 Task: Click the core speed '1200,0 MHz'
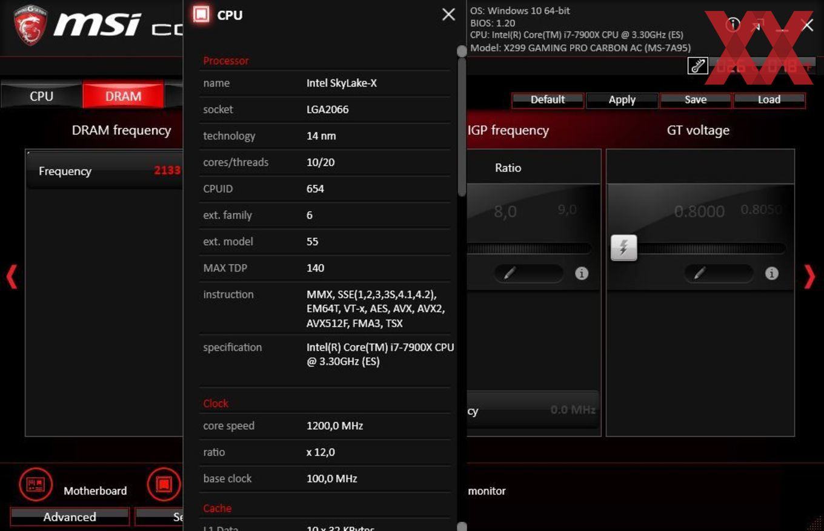334,426
